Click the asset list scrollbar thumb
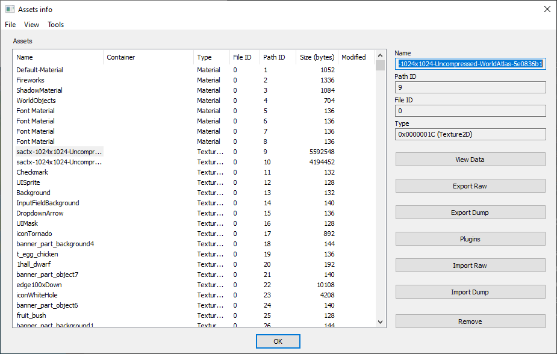Image resolution: width=557 pixels, height=354 pixels. click(x=380, y=66)
